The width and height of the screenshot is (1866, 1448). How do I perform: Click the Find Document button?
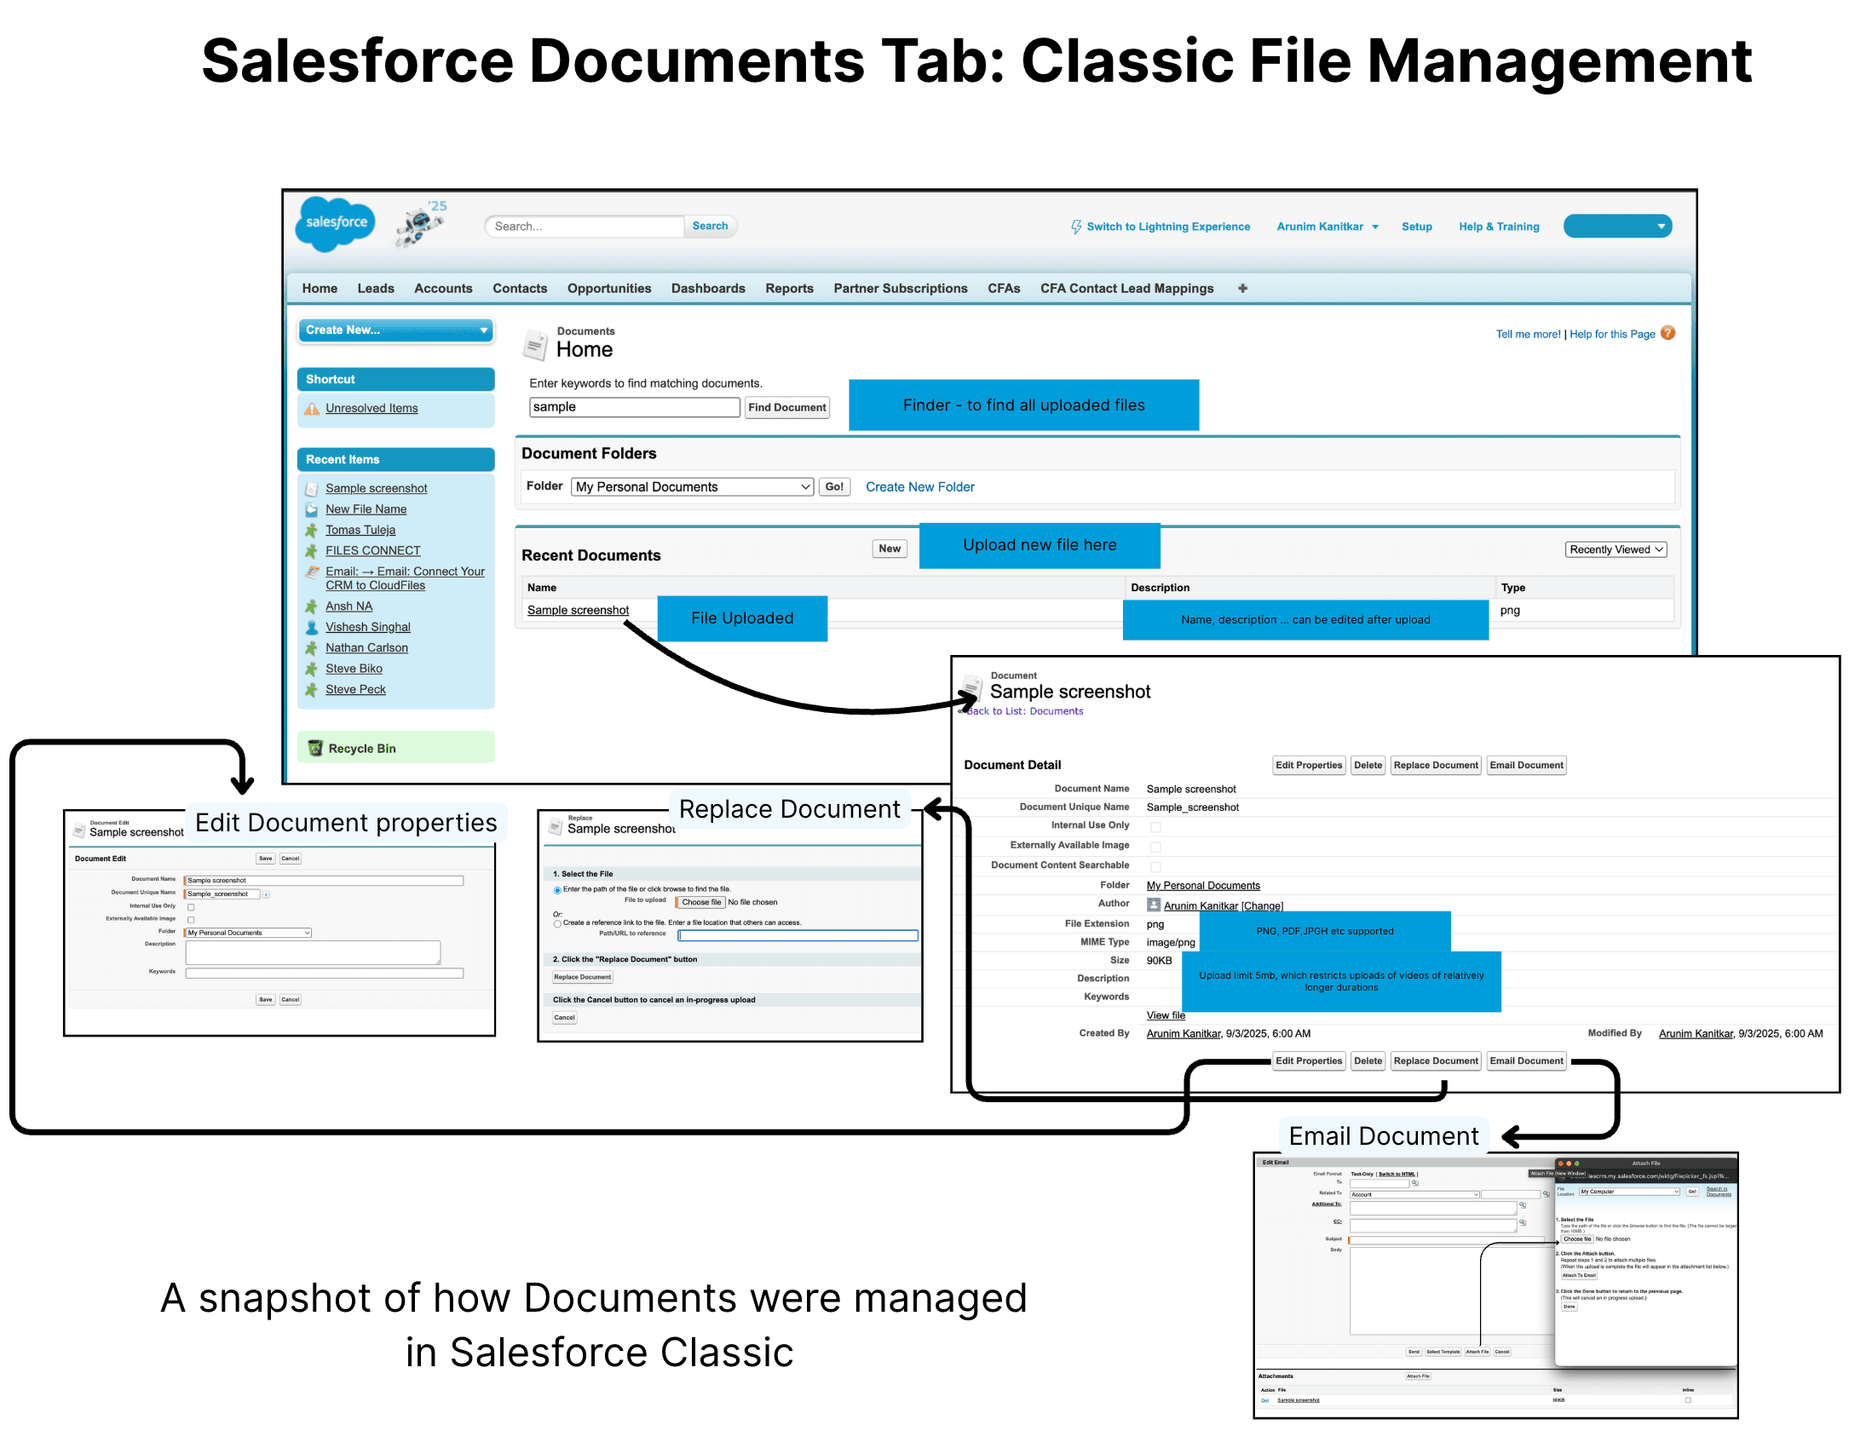click(787, 407)
